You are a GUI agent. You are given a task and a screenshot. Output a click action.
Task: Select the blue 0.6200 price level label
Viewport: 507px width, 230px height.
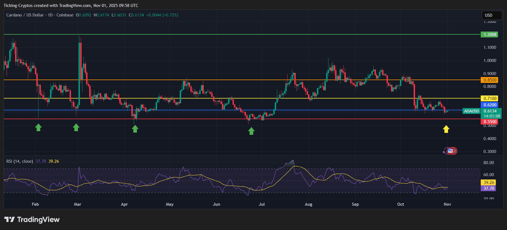click(x=490, y=105)
